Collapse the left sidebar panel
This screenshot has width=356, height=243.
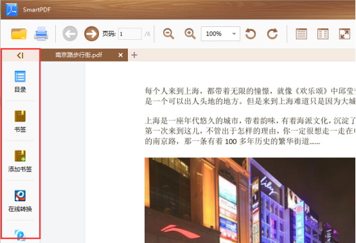[20, 55]
